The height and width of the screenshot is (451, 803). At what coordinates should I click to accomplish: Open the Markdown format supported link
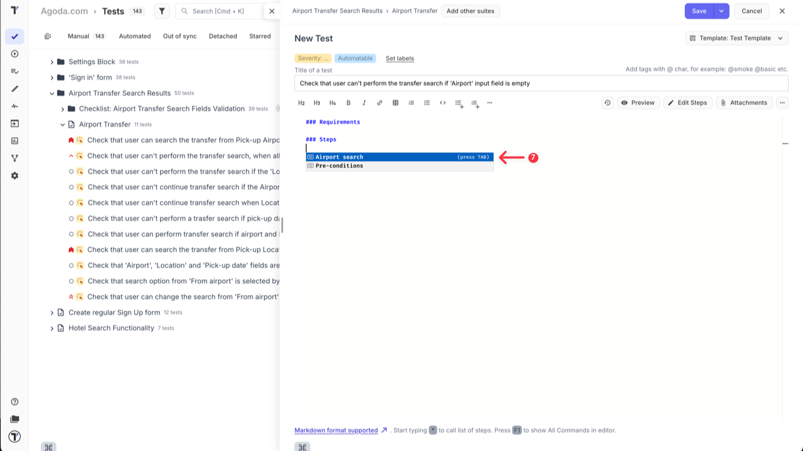point(336,430)
